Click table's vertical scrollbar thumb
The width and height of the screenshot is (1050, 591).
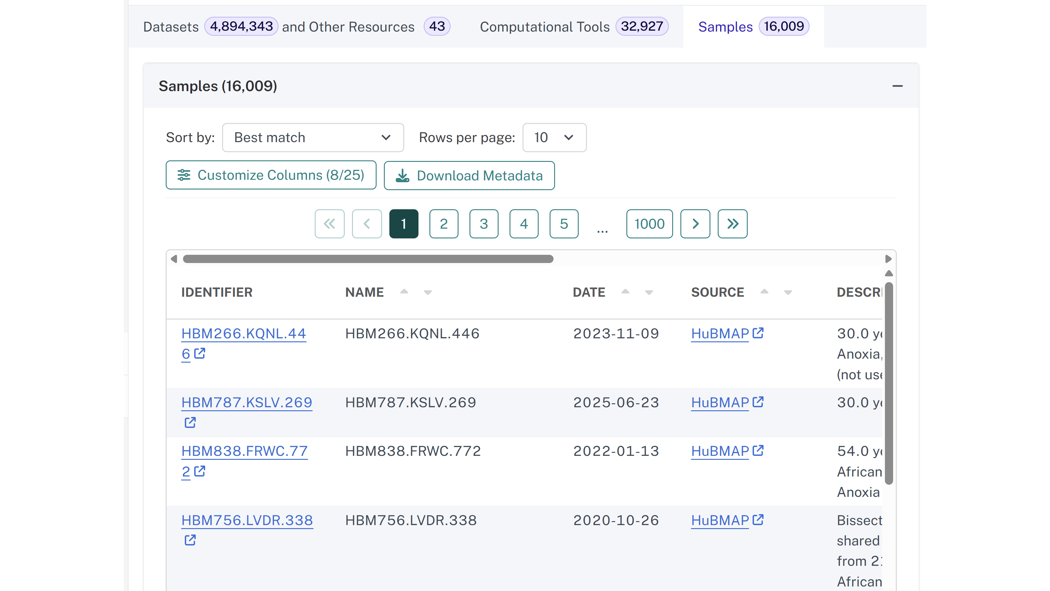[889, 383]
